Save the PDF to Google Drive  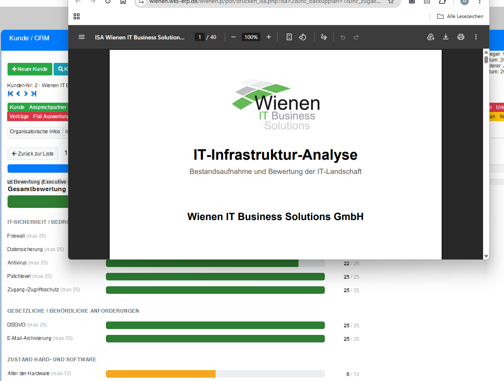(x=431, y=37)
